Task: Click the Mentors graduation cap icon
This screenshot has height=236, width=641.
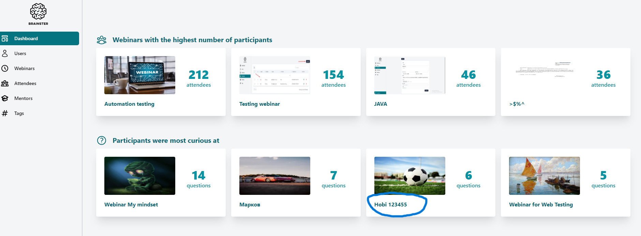Action: point(5,98)
